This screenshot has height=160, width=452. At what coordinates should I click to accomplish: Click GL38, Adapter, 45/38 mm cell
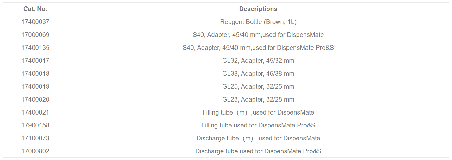258,74
